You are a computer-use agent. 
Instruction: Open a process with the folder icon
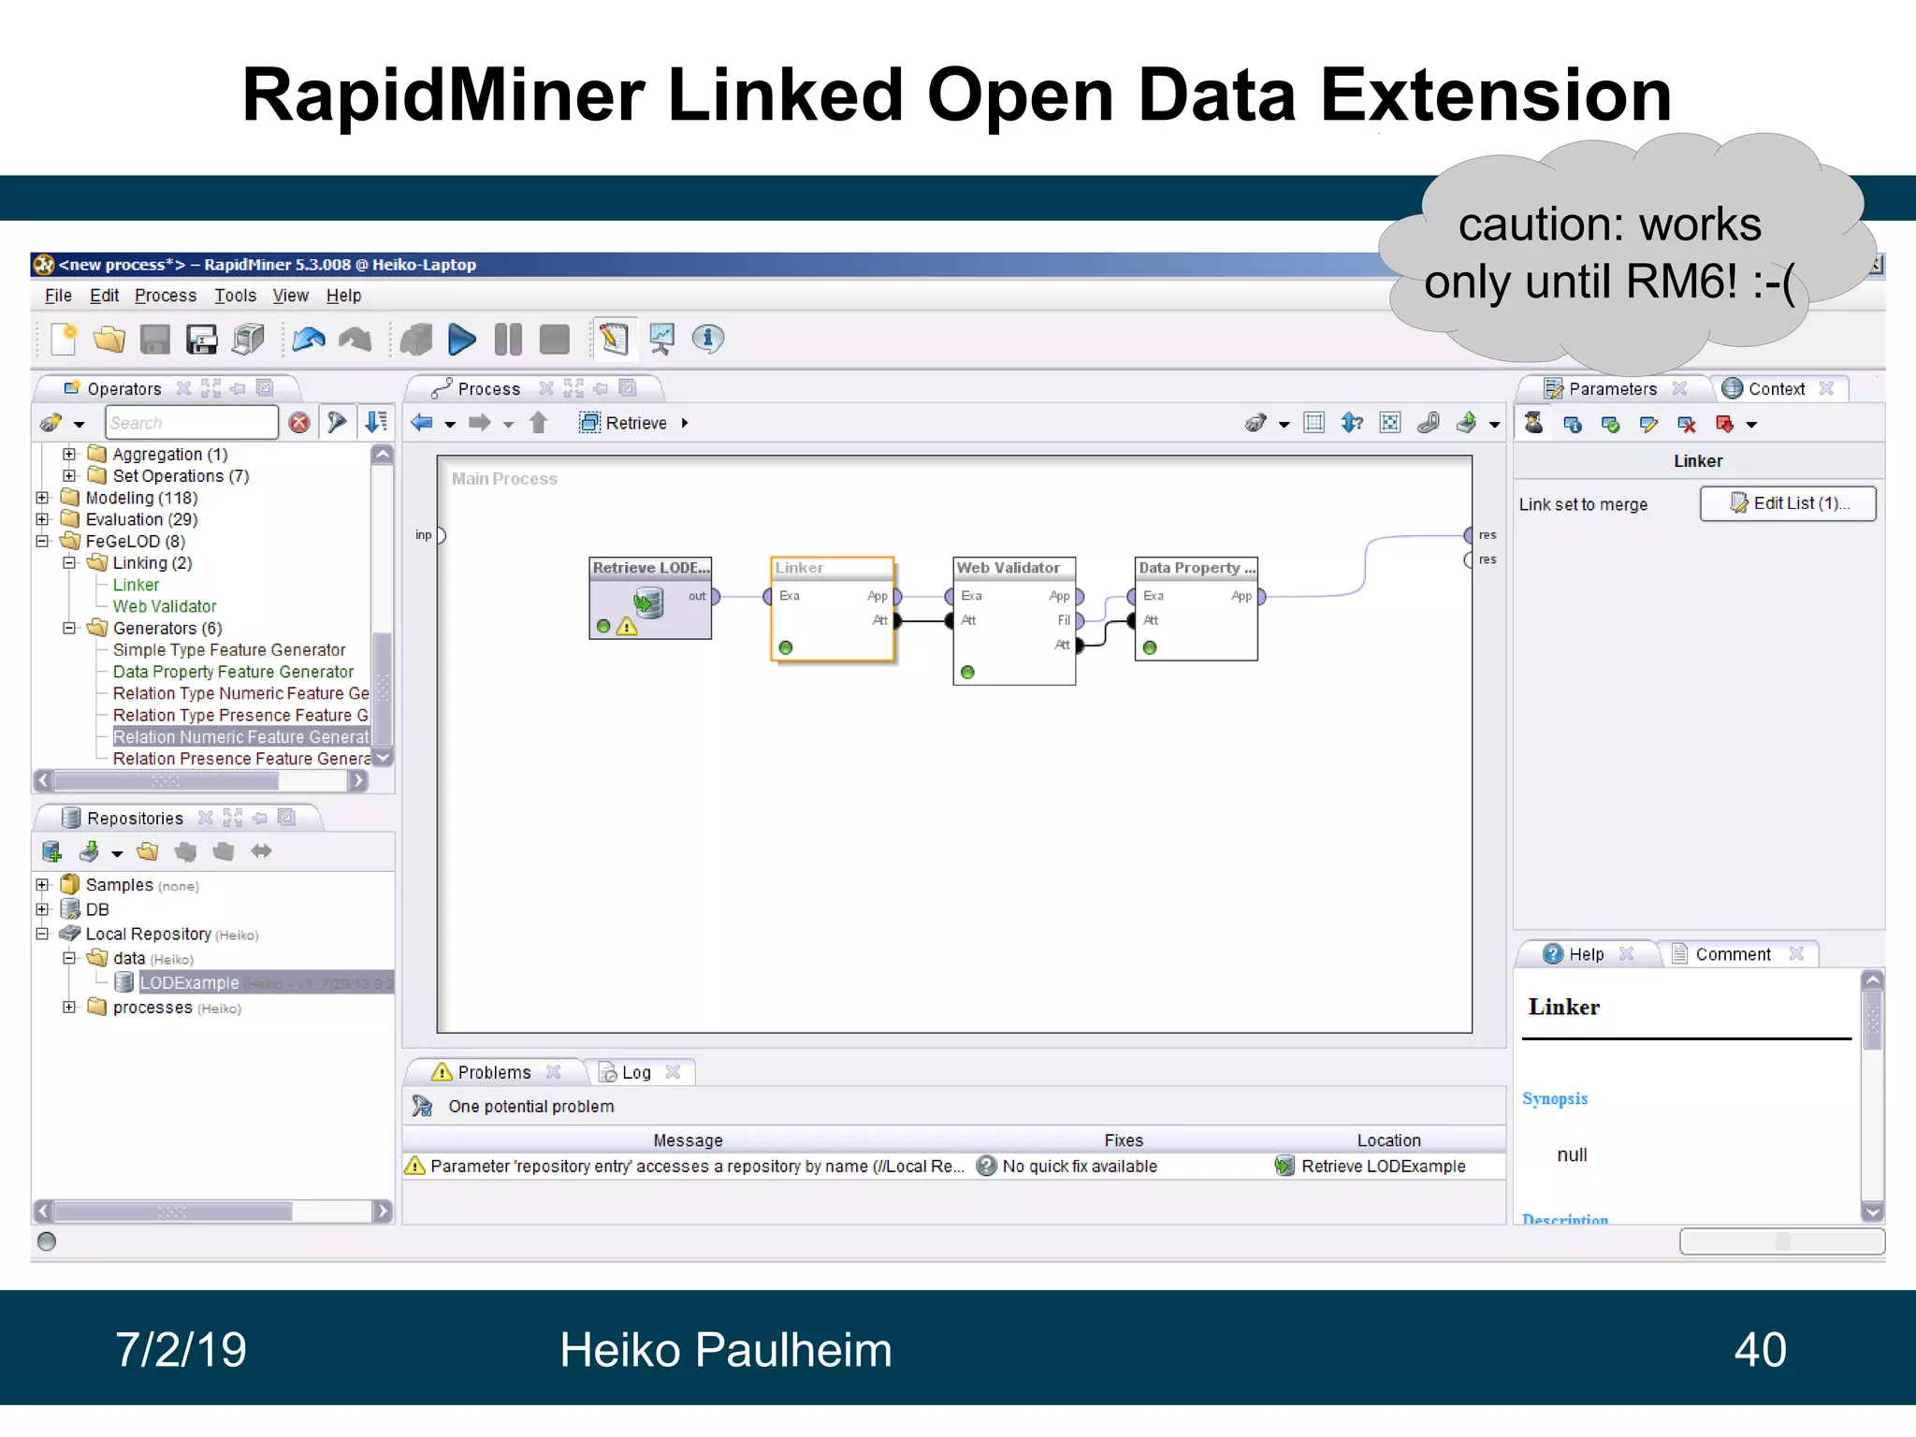[x=109, y=339]
